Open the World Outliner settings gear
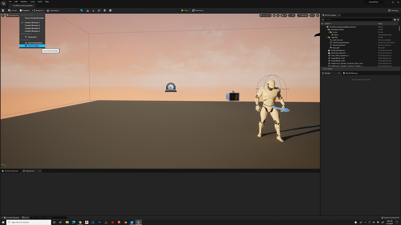The image size is (401, 225). coord(398,20)
